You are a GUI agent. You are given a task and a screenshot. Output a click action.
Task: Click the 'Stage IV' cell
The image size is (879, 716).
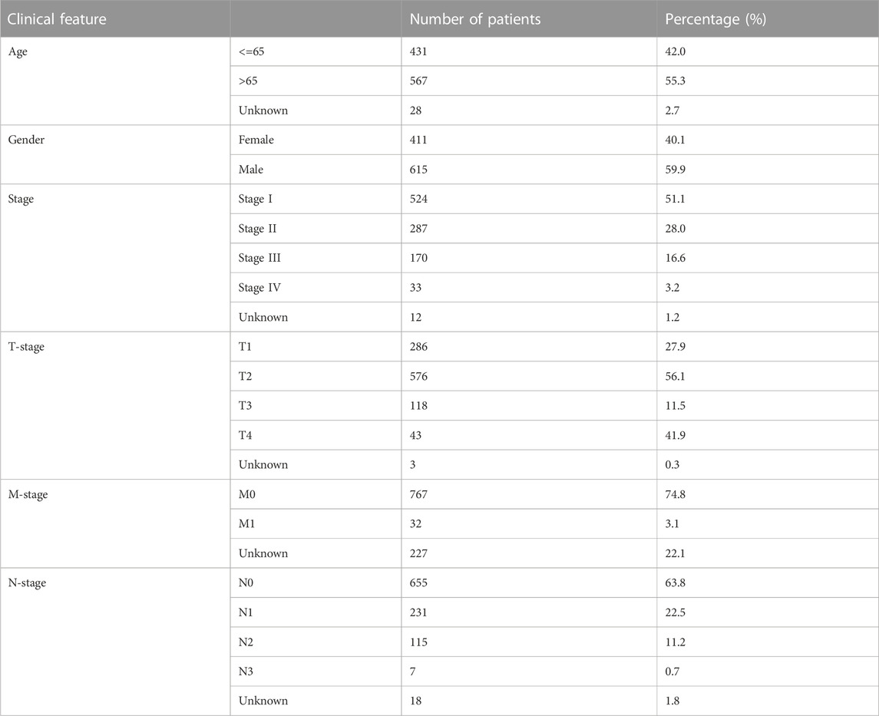(x=259, y=288)
